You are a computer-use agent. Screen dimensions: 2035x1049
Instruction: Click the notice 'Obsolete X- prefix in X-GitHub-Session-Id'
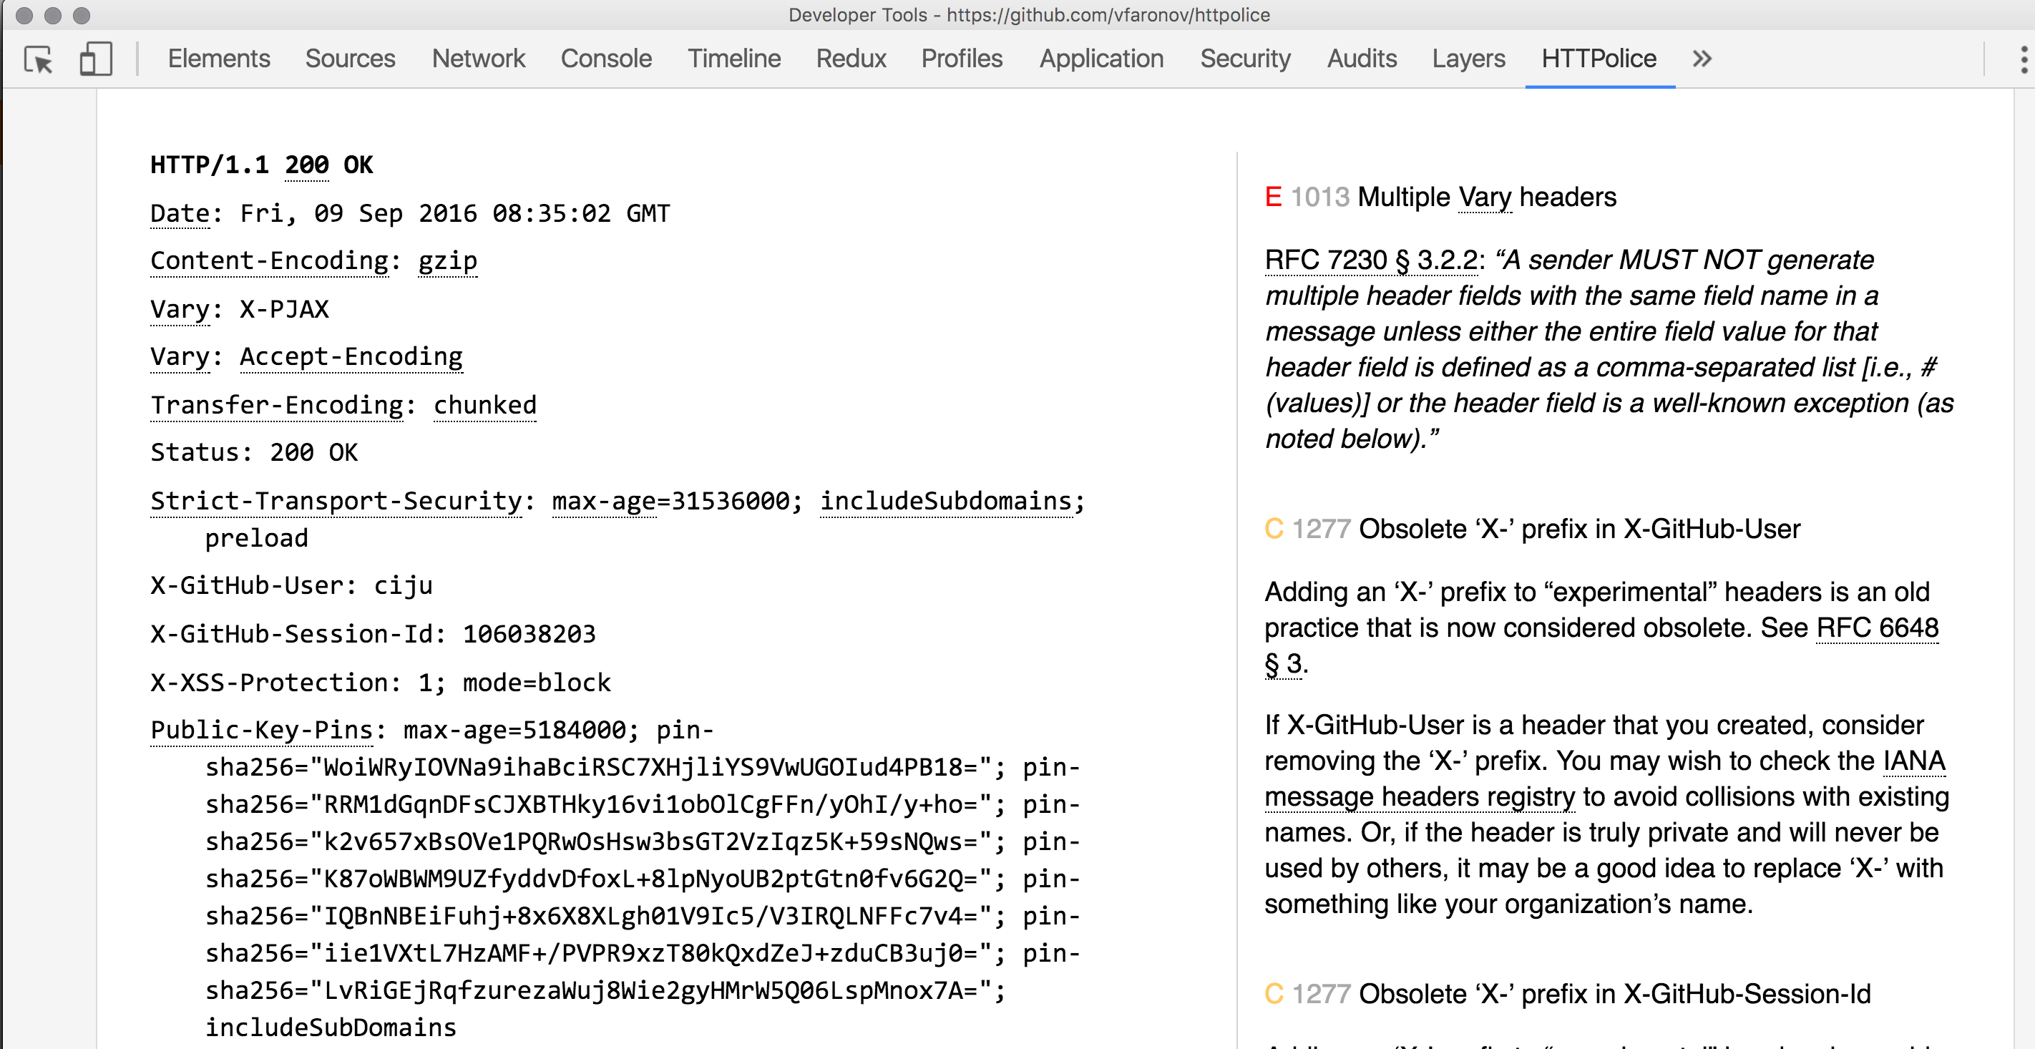[x=1567, y=994]
